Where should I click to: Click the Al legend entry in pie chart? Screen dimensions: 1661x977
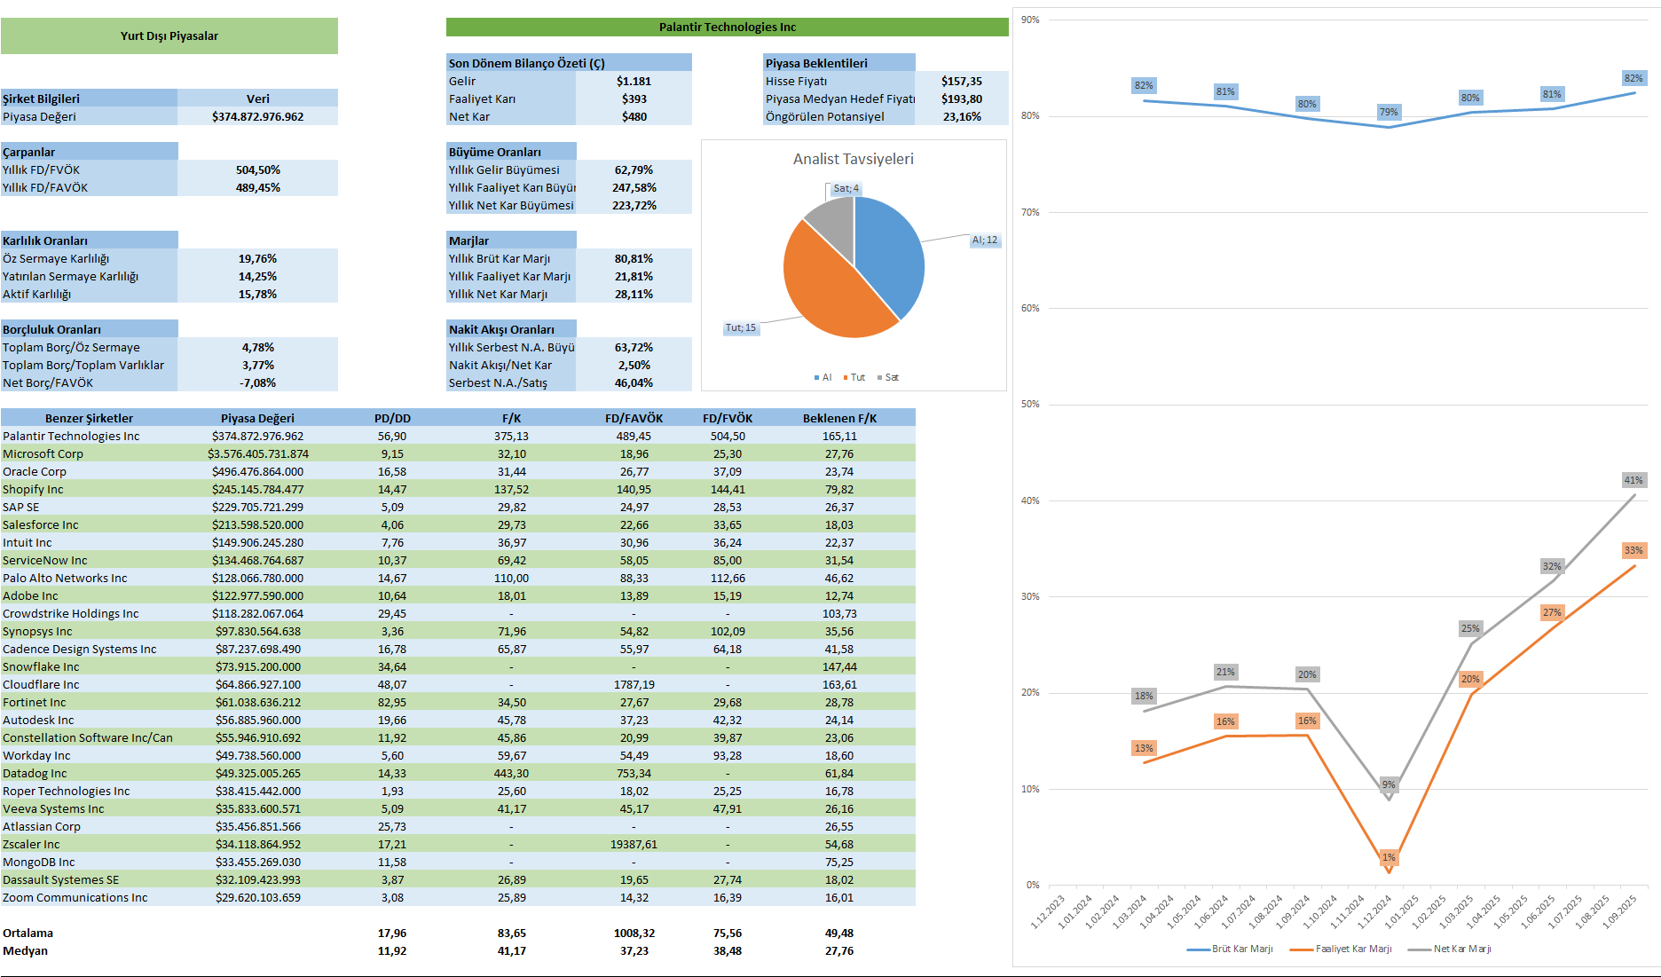pos(823,378)
